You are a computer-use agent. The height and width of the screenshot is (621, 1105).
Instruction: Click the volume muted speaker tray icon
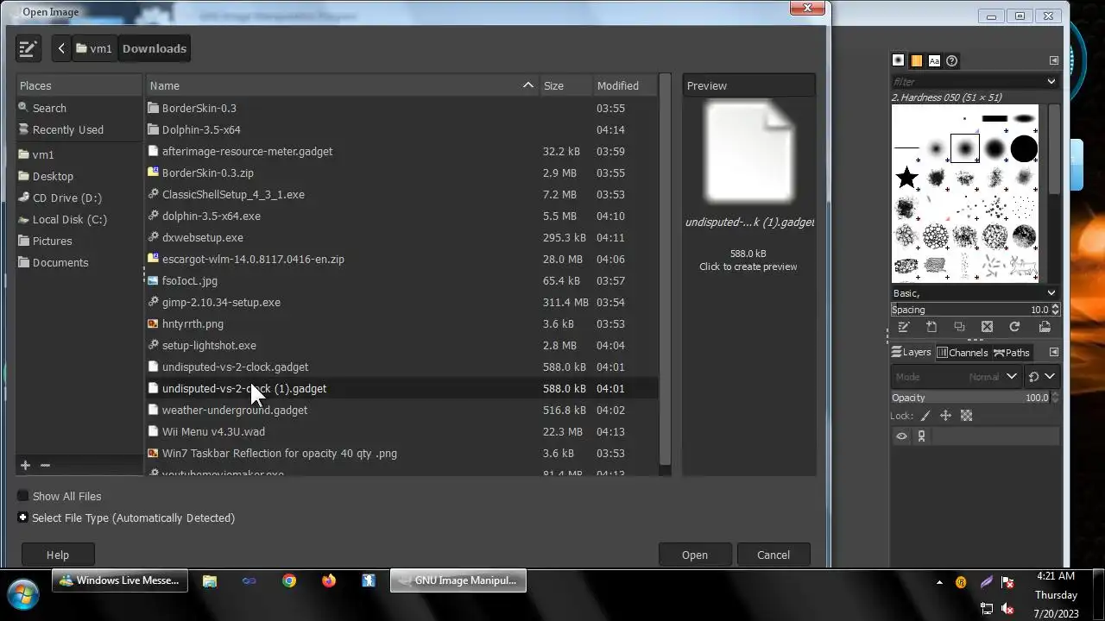tap(1007, 608)
